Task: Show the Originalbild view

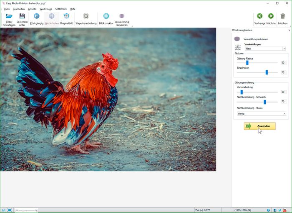Action: coord(66,16)
